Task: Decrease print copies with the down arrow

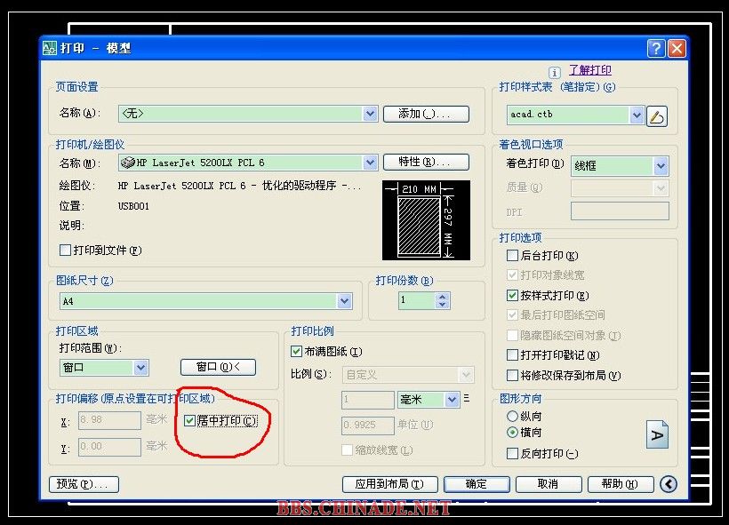Action: [443, 305]
